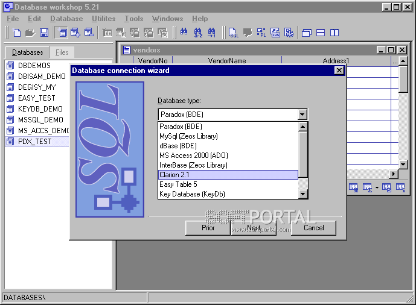The height and width of the screenshot is (305, 416).
Task: Select the KEYDB_DEMO database
Action: pyautogui.click(x=40, y=109)
